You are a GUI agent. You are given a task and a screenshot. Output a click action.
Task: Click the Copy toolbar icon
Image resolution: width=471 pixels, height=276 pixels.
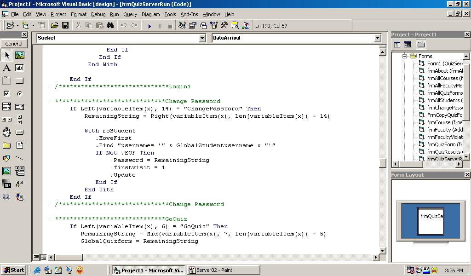pyautogui.click(x=89, y=25)
